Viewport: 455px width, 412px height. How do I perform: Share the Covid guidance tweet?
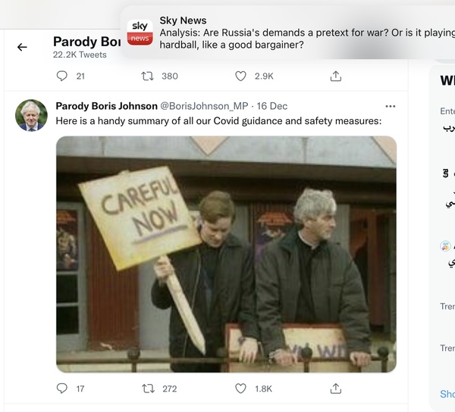(336, 389)
